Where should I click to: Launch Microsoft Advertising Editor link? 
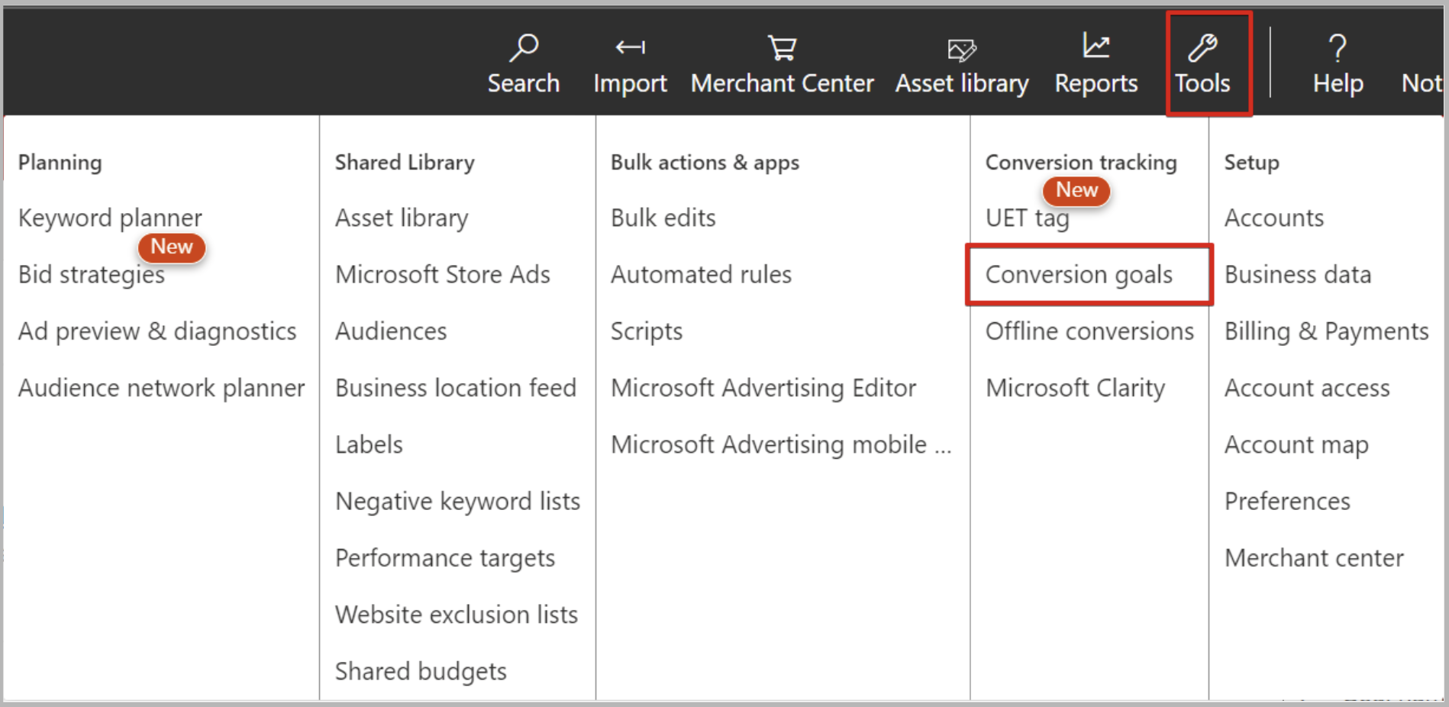click(x=763, y=388)
